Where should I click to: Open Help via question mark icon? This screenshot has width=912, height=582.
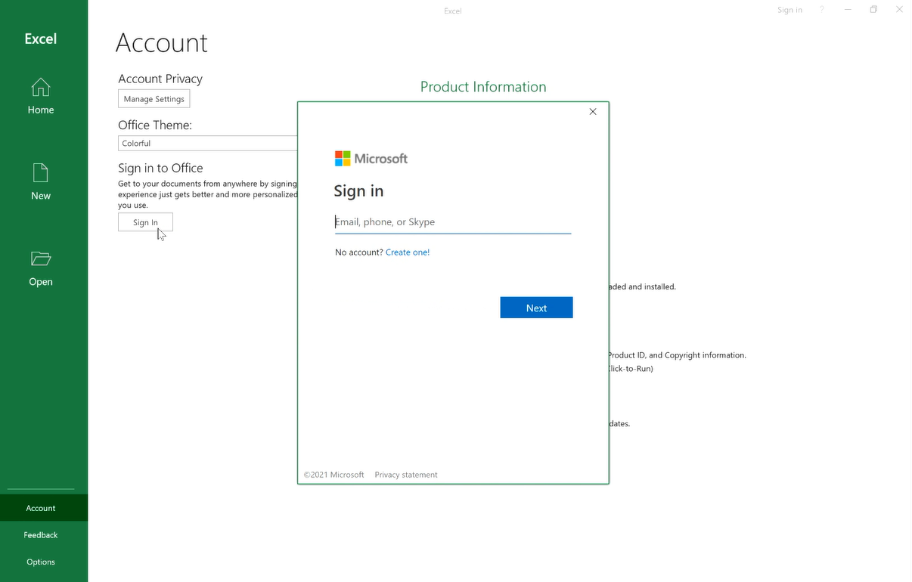[x=822, y=10]
